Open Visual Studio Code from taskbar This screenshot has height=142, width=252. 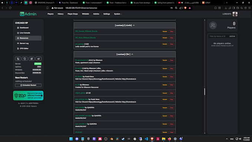(x=146, y=139)
